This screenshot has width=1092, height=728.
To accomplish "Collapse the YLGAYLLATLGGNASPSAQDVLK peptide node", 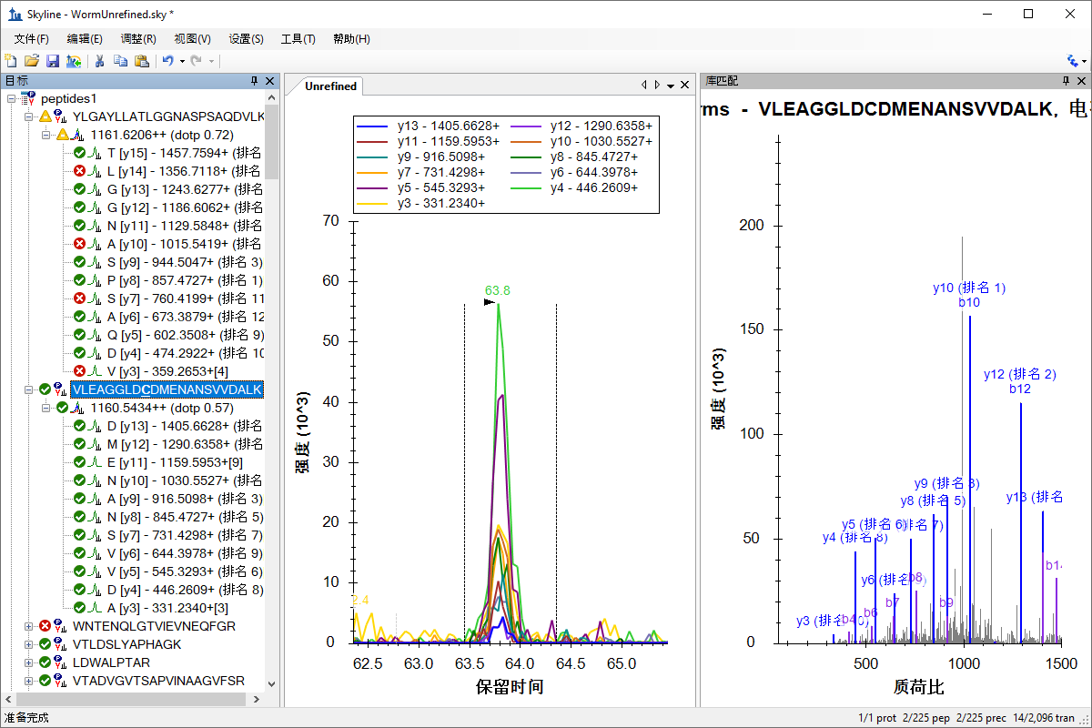I will coord(28,116).
